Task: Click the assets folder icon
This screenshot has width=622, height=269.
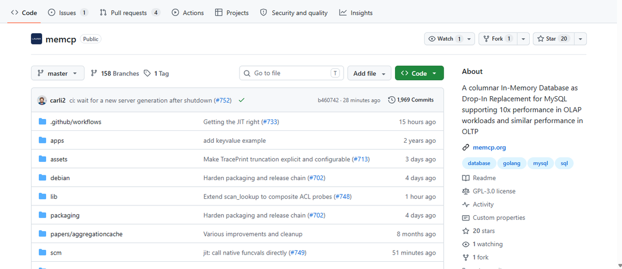Action: 43,159
